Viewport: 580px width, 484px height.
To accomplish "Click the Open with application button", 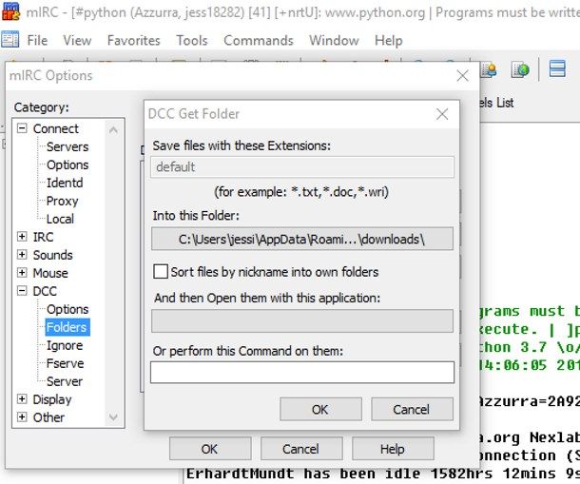I will [x=302, y=321].
